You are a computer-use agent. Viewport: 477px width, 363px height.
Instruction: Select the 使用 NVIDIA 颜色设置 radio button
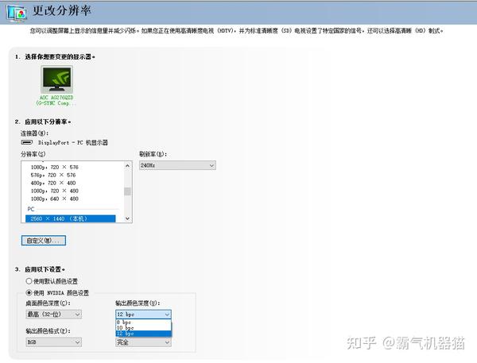click(29, 293)
